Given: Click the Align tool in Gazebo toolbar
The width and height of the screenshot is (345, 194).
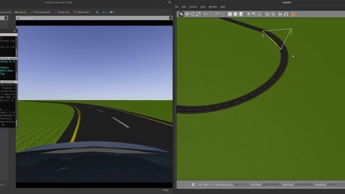Looking at the screenshot, I should click(x=280, y=15).
